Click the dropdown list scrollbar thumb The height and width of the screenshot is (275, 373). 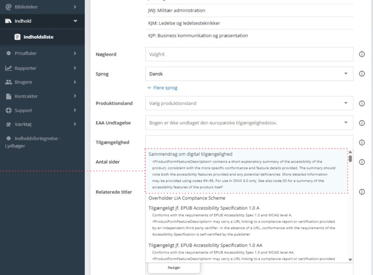click(350, 158)
